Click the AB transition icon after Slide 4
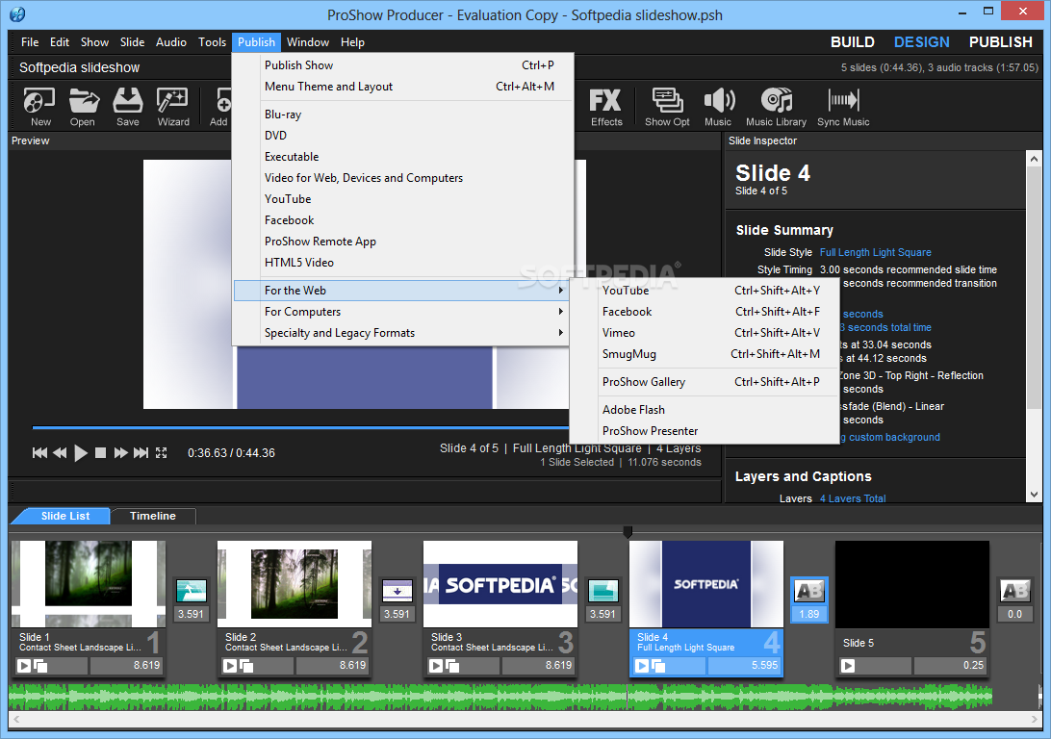1051x739 pixels. point(809,591)
